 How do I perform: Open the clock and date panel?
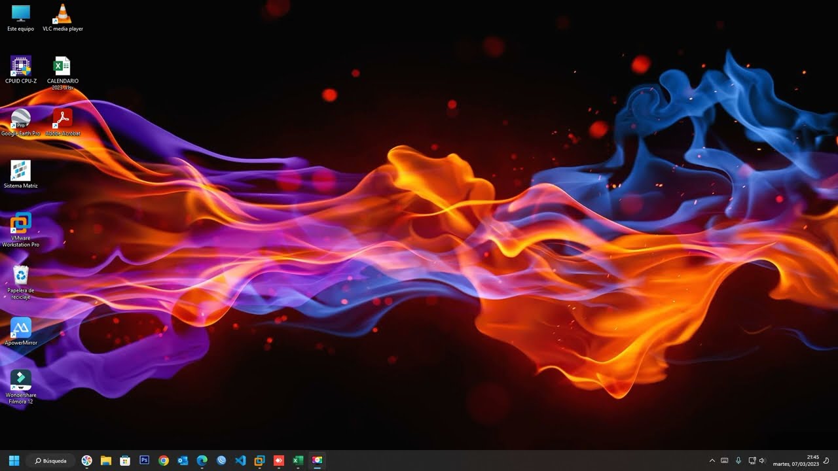795,461
